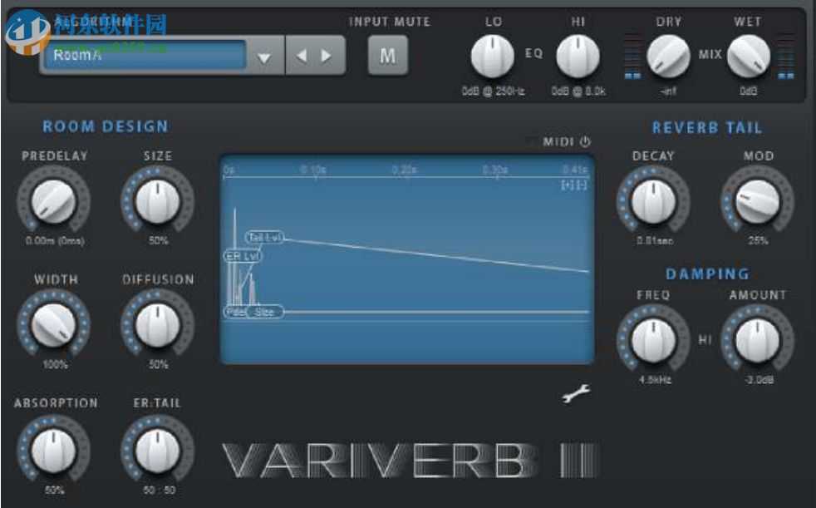816x508 pixels.
Task: Select the Size handle in the display
Action: pos(266,311)
